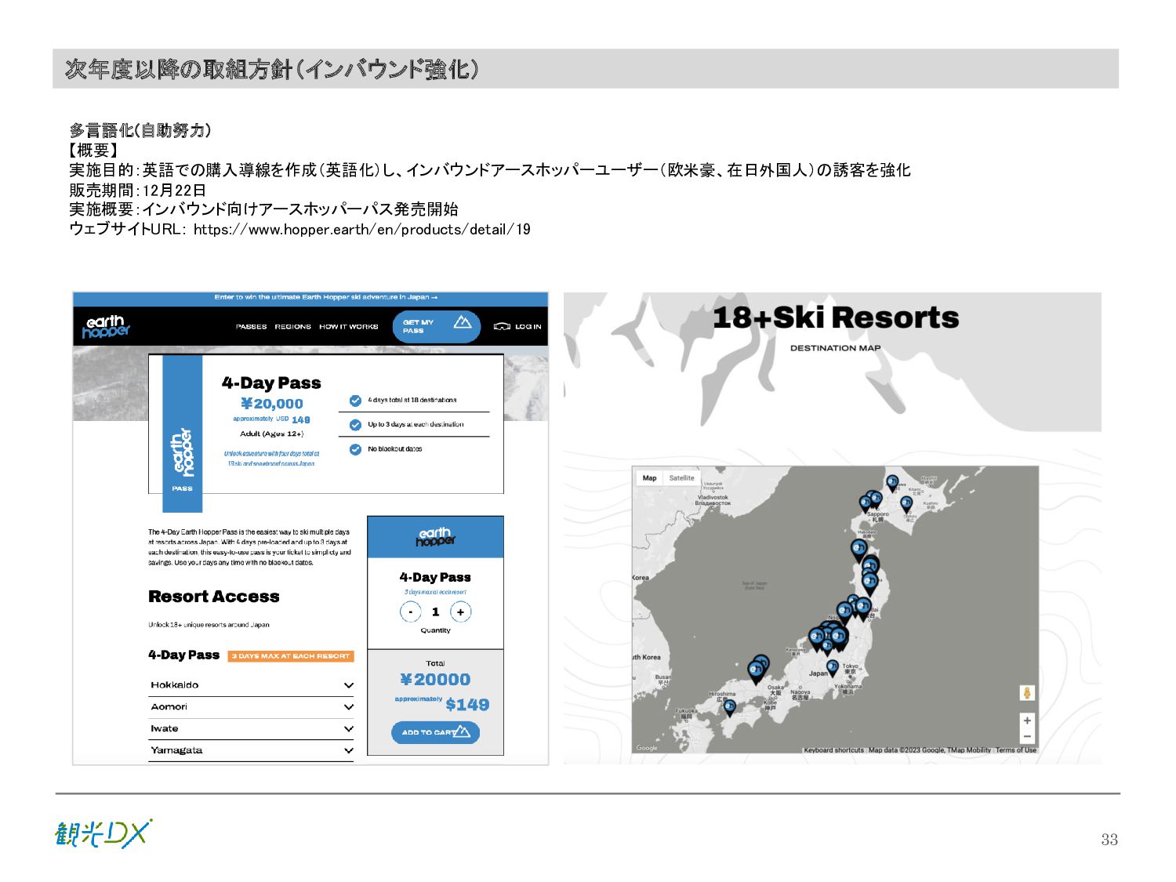
Task: Click the '4-Day Pass' card title
Action: [x=271, y=383]
